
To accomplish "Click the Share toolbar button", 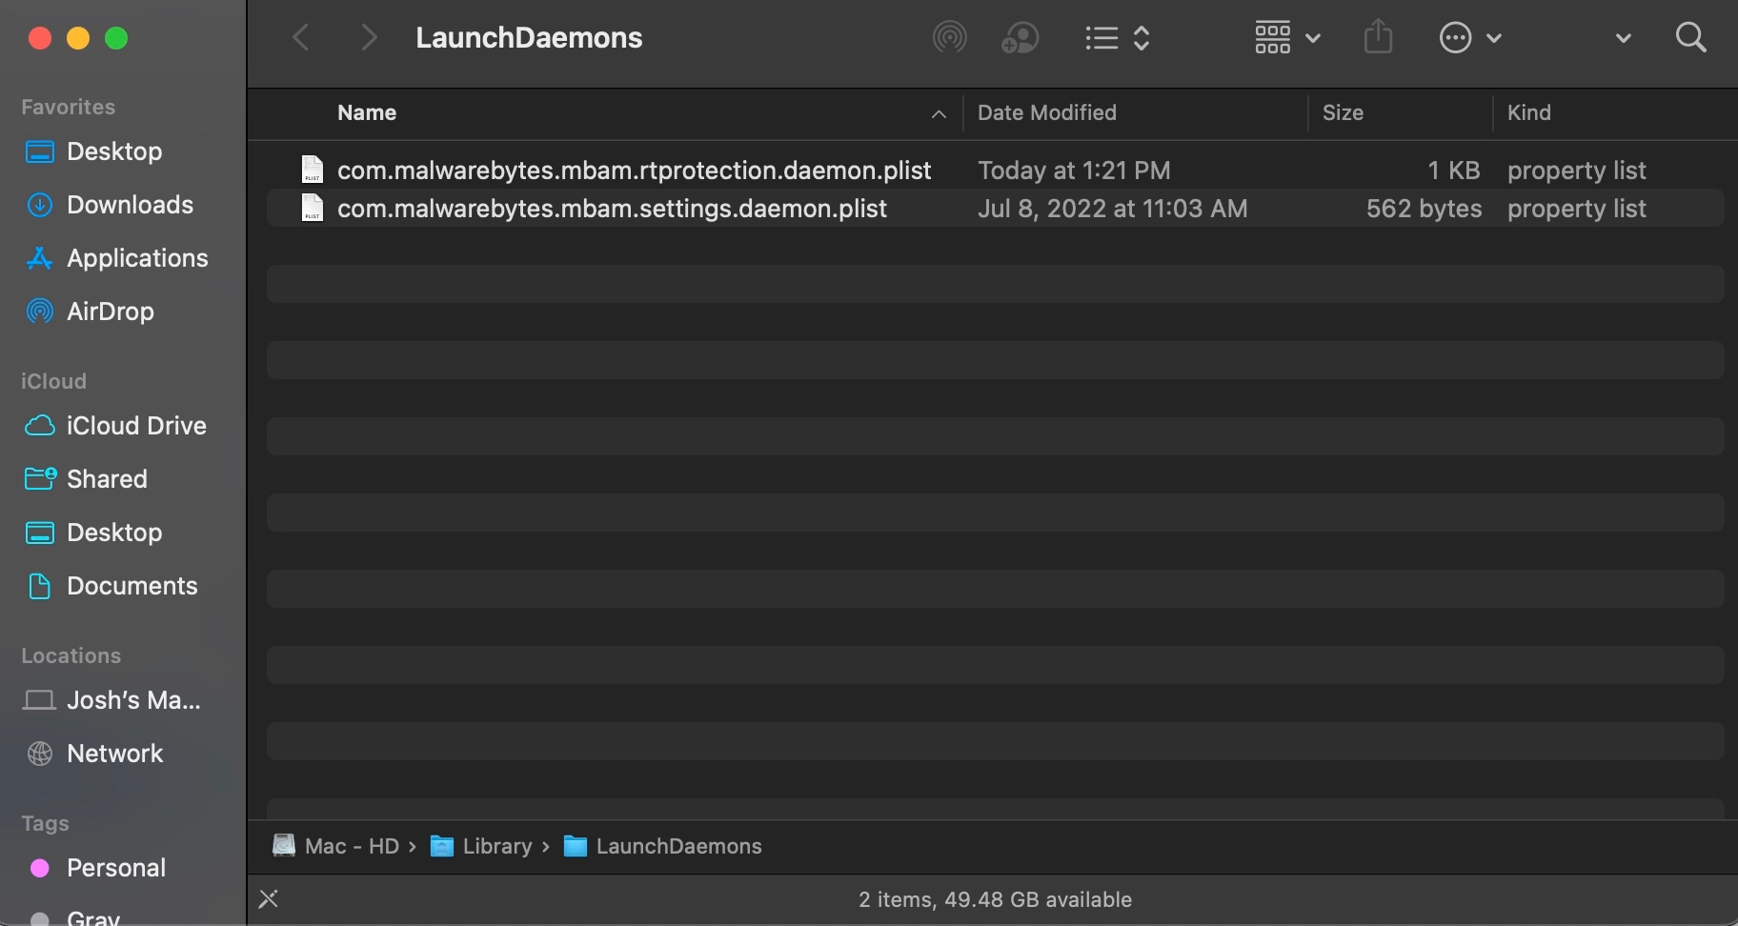I will [x=1378, y=38].
